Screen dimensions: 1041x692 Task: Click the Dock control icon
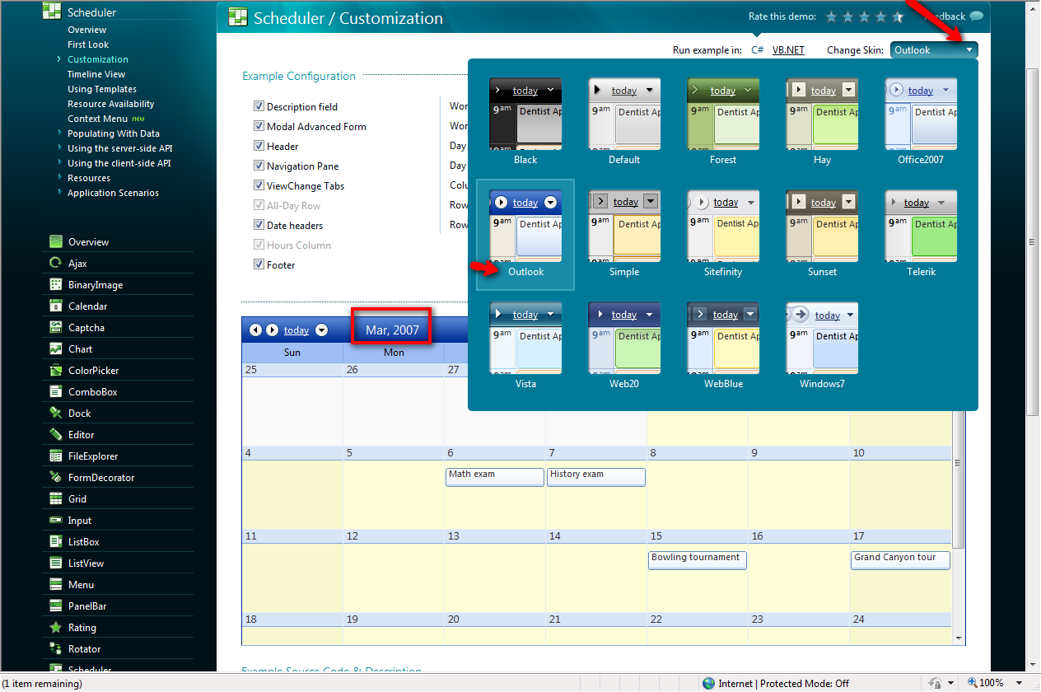point(56,414)
